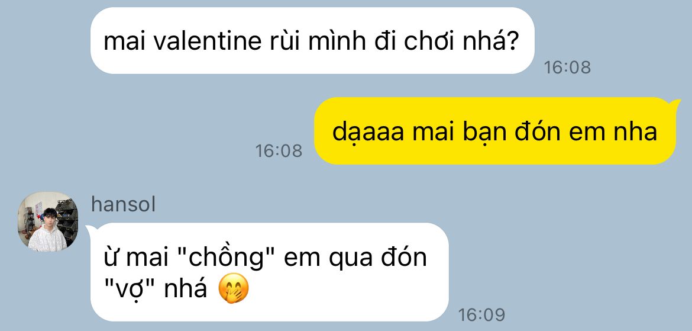This screenshot has height=331, width=692.
Task: Tap the yellow "dạaaa mai bạn đón em nha" bubble
Action: (x=494, y=131)
